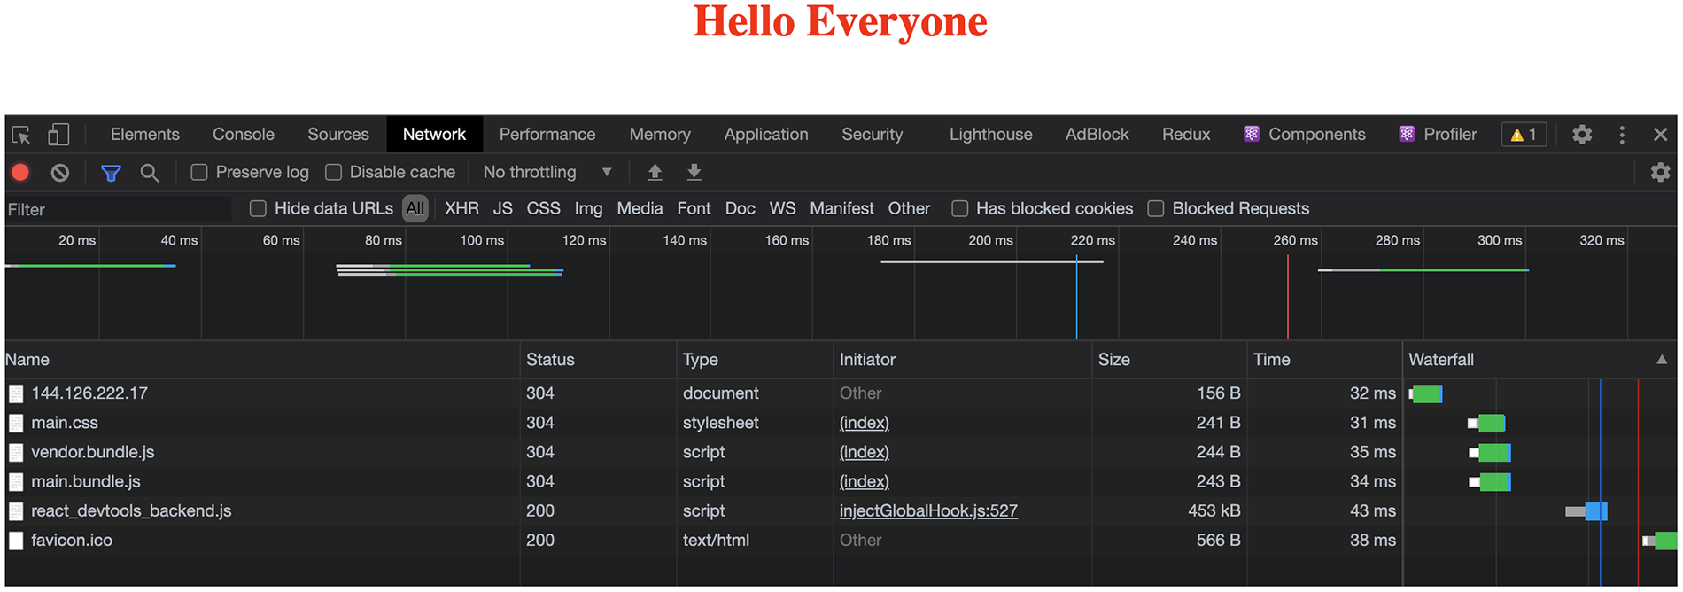This screenshot has height=592, width=1683.
Task: Tick the Hide data URLs checkbox
Action: [258, 209]
